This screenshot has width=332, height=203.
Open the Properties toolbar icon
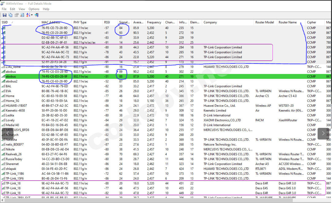pos(17,15)
